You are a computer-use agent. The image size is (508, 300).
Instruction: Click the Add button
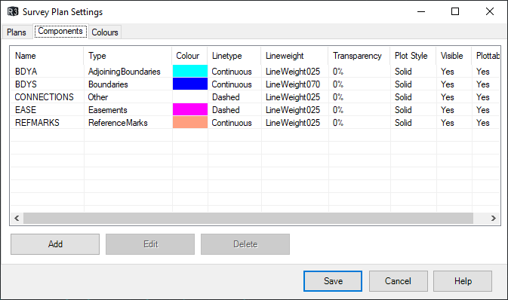[x=55, y=244]
